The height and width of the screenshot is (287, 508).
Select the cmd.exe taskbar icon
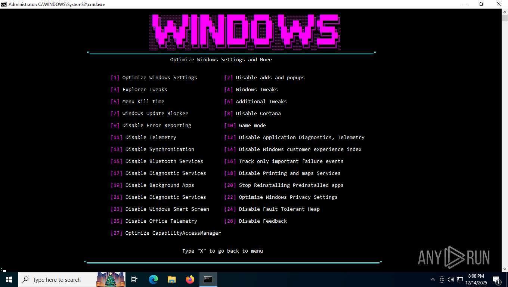[x=208, y=280]
